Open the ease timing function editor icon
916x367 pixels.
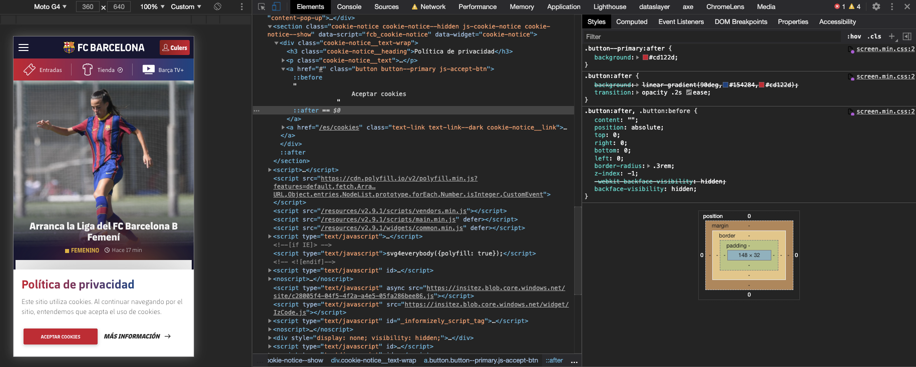tap(689, 92)
